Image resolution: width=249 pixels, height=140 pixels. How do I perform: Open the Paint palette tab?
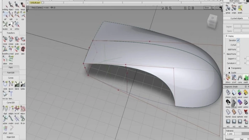[11, 68]
